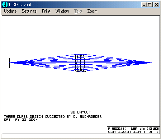
Task: Click the 'SAT MAY 22 2004' date text
Action: tap(21, 120)
